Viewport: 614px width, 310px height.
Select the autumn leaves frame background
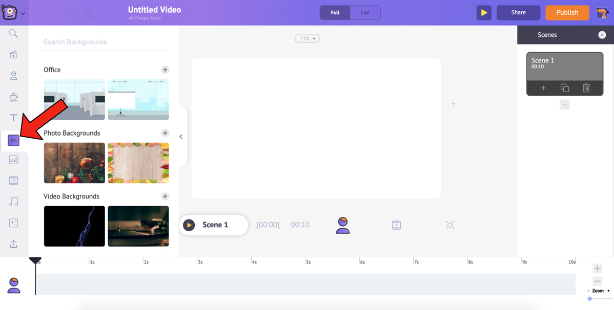point(138,163)
